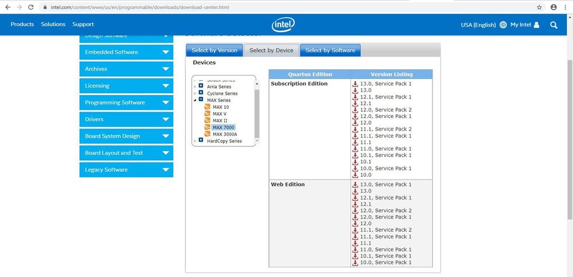Click the lock icon in the address bar

(45, 7)
